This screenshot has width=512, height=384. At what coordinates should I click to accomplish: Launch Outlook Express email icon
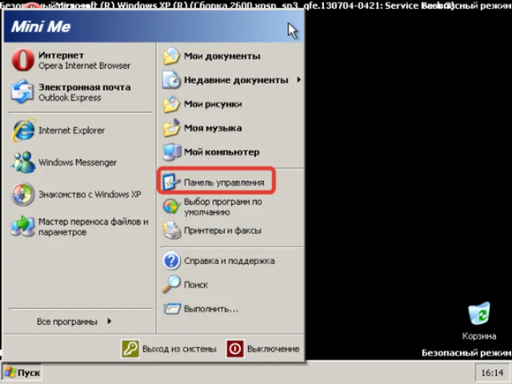[x=22, y=92]
